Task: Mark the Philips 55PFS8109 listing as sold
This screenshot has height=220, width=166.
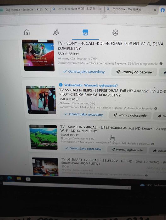Action: pos(83,114)
